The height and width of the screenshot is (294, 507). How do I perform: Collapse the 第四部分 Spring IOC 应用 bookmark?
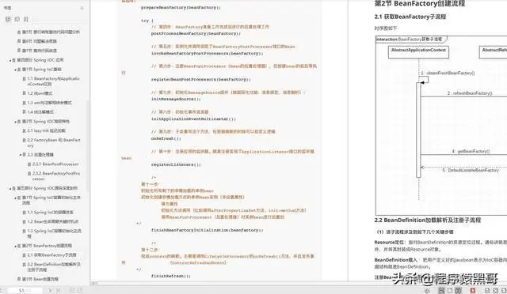(10, 60)
